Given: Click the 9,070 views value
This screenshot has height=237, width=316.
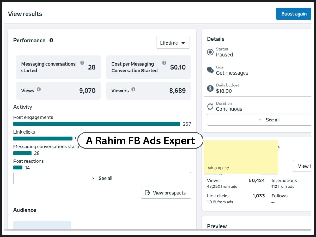Looking at the screenshot, I should click(87, 91).
